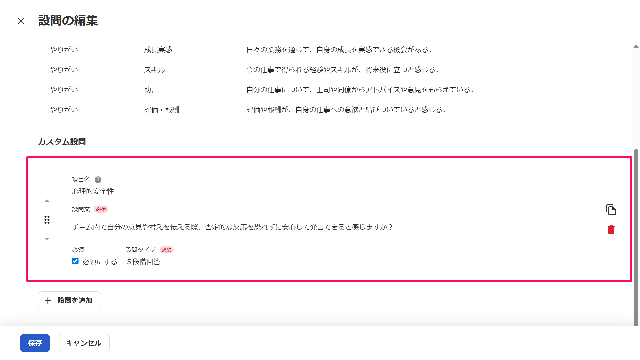Click the 設問文 text starting with チーム内で
640x360 pixels.
(232, 227)
